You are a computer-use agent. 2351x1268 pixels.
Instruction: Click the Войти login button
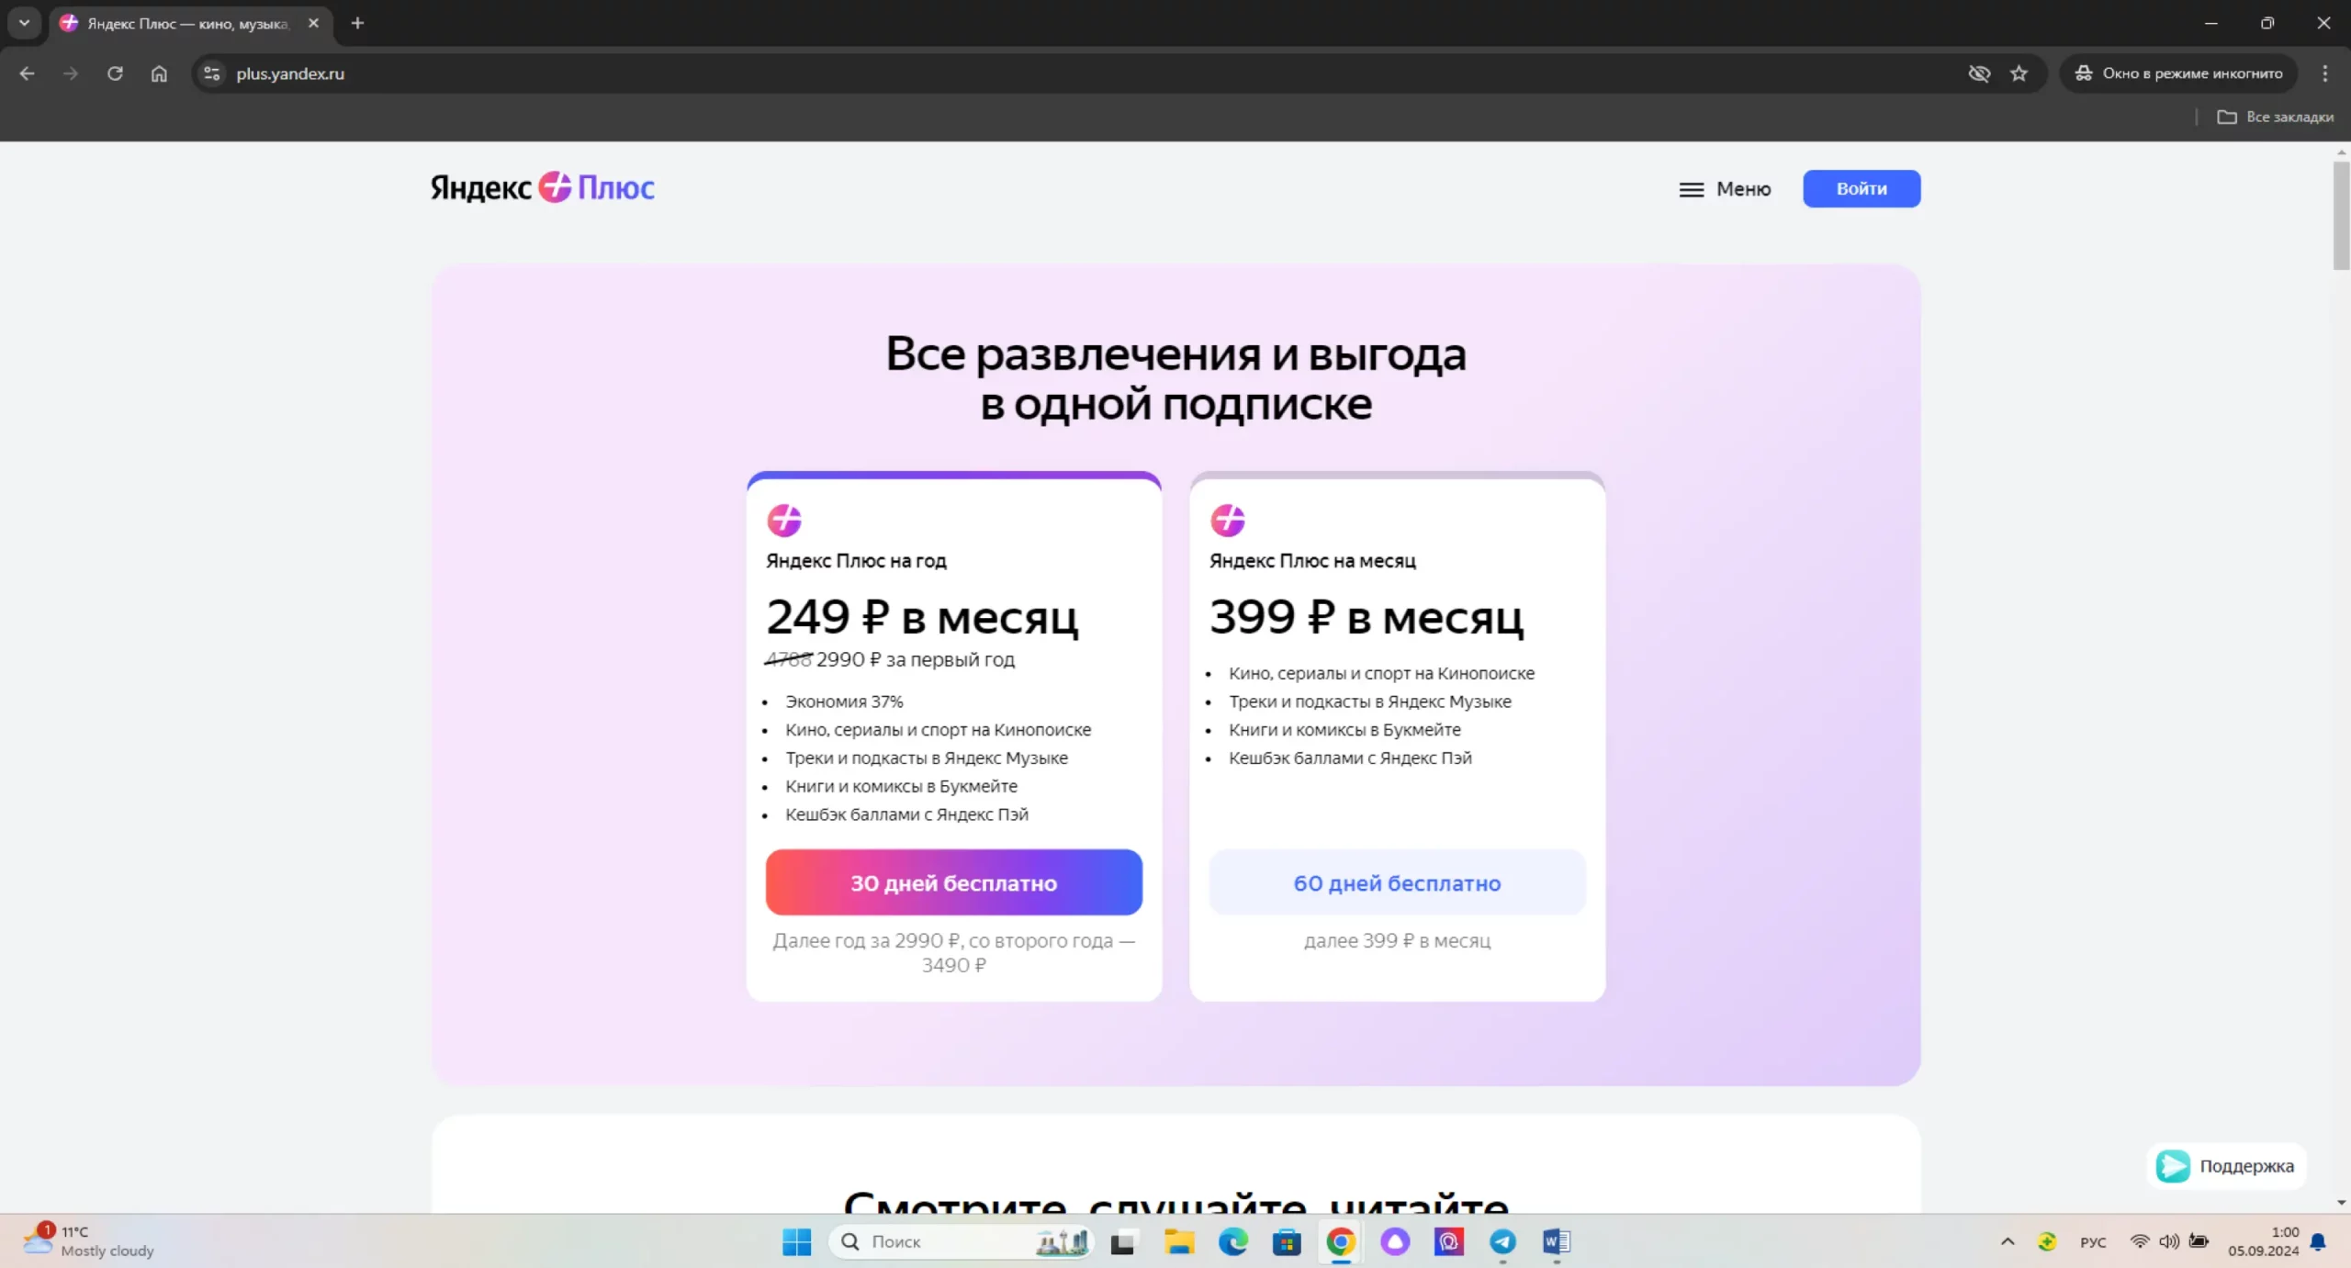coord(1861,189)
